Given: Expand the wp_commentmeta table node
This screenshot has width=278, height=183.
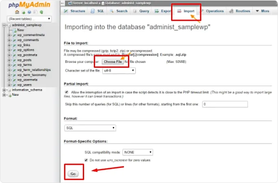Looking at the screenshot, I should (x=9, y=35).
